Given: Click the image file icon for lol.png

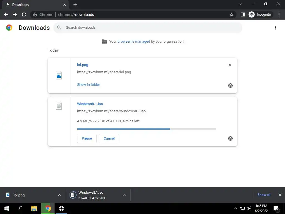Looking at the screenshot, I should pos(59,76).
